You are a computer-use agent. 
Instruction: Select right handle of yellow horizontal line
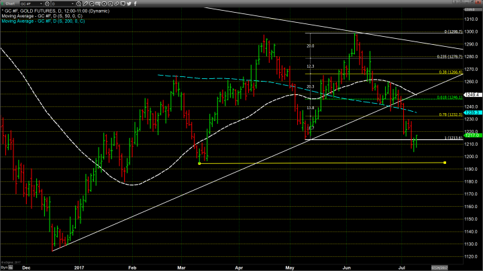click(445, 163)
